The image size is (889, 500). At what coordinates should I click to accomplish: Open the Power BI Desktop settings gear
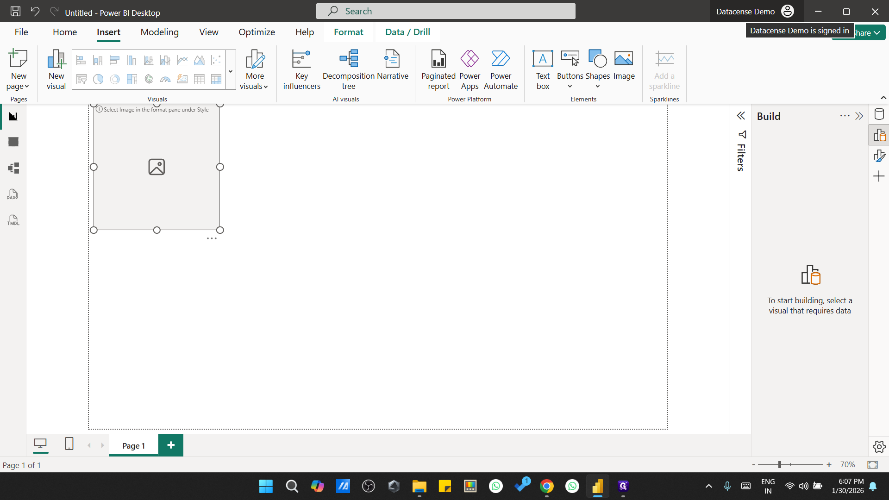point(878,446)
